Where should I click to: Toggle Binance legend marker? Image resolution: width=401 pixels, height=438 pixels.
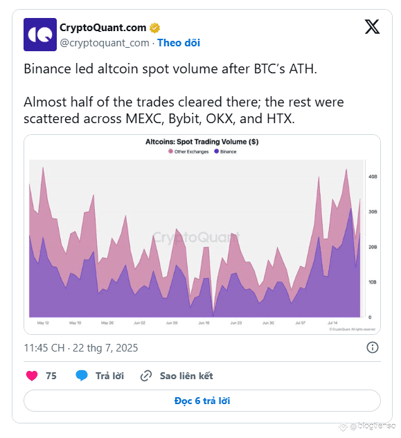(x=217, y=152)
